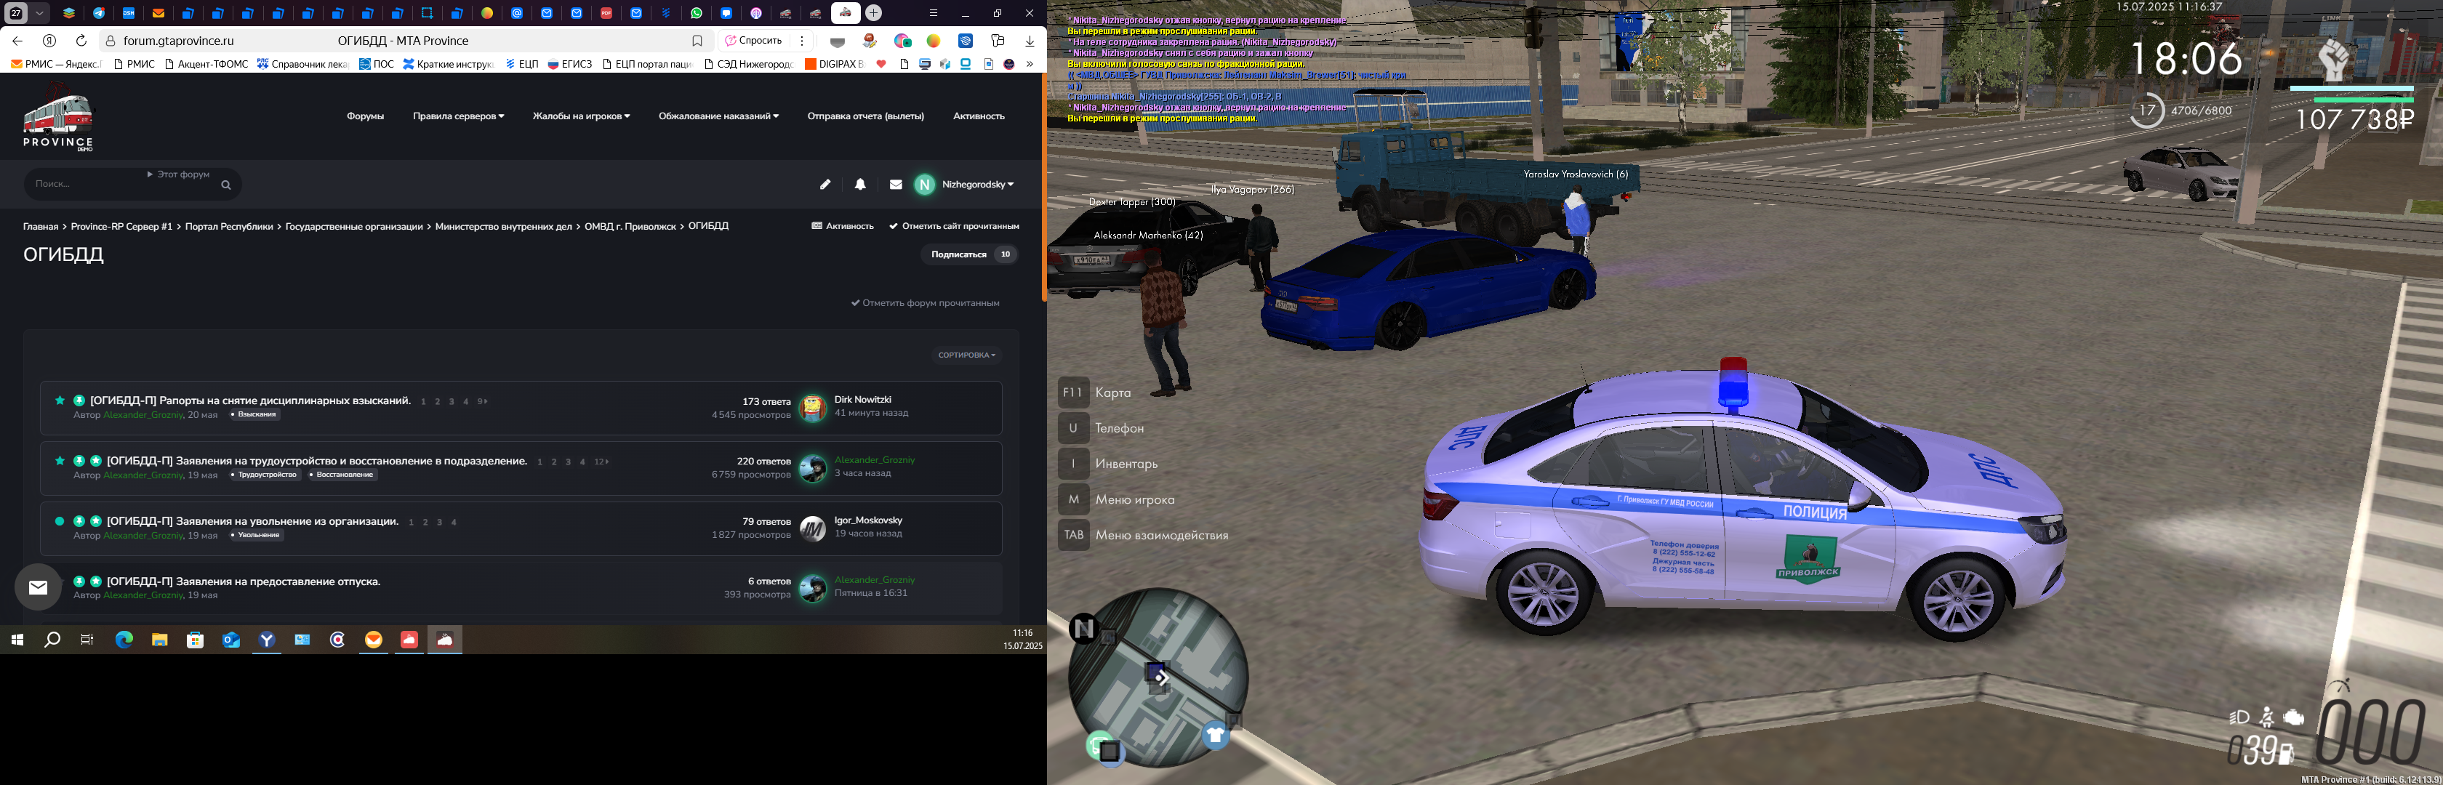Open the browser hamburger menu
Screen dimensions: 2443x785
(x=933, y=13)
